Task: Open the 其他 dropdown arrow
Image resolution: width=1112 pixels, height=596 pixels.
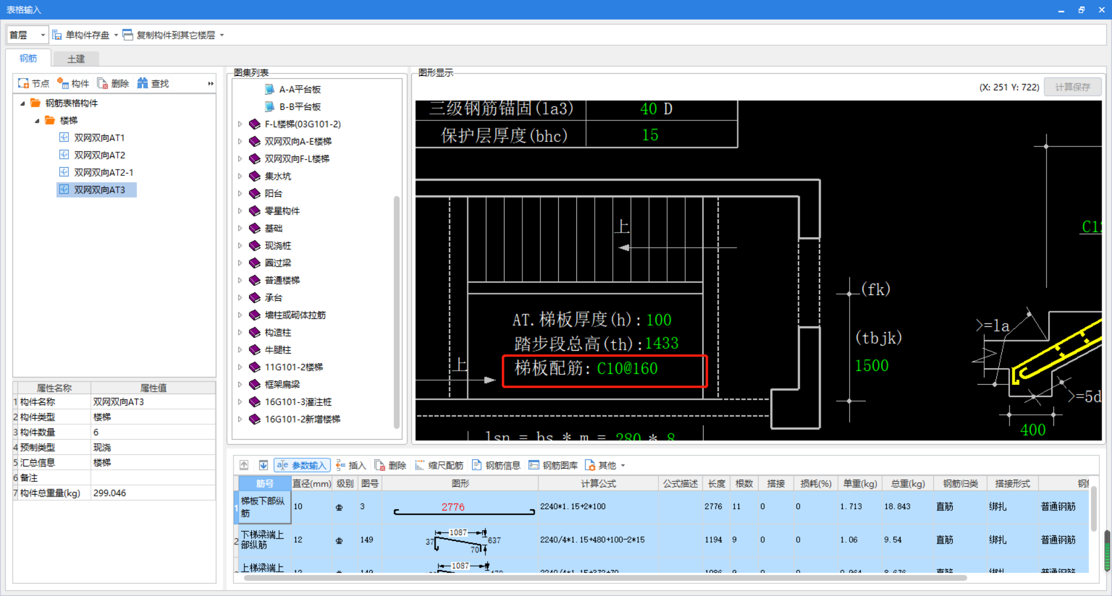Action: (623, 465)
